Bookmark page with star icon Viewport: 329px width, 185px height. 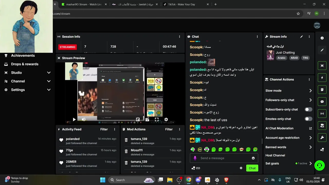[x=298, y=14]
